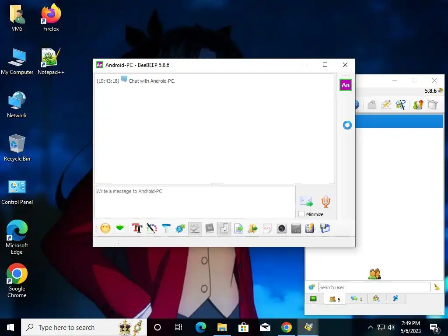The image size is (448, 336).
Task: Click the file transfer arrows icon in main window
Action: pyautogui.click(x=418, y=105)
